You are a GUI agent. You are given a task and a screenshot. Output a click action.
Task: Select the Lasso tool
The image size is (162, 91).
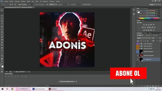pos(2,16)
